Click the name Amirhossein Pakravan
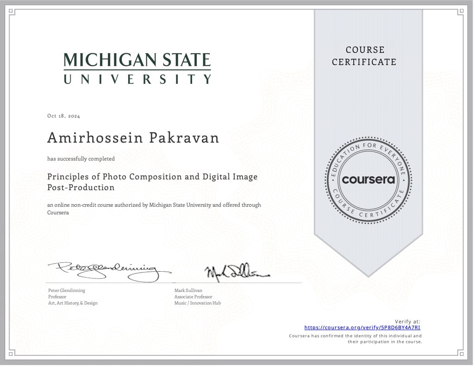474x366 pixels. click(133, 138)
